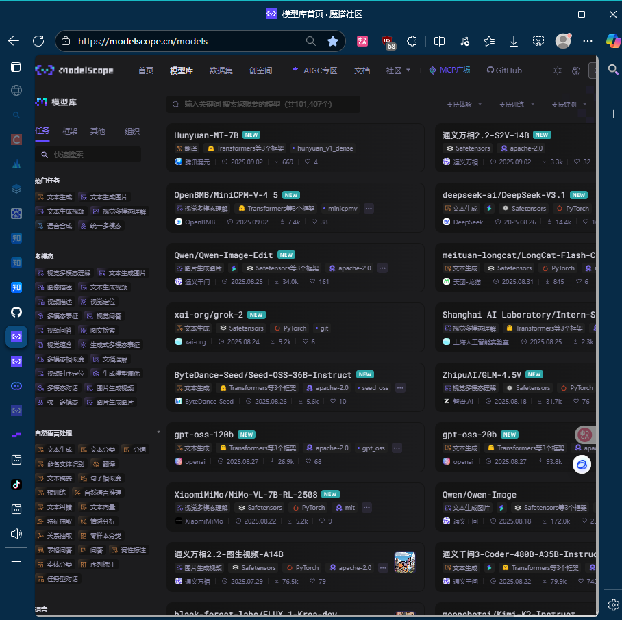Click the browser address bar URL
622x620 pixels.
pyautogui.click(x=142, y=41)
